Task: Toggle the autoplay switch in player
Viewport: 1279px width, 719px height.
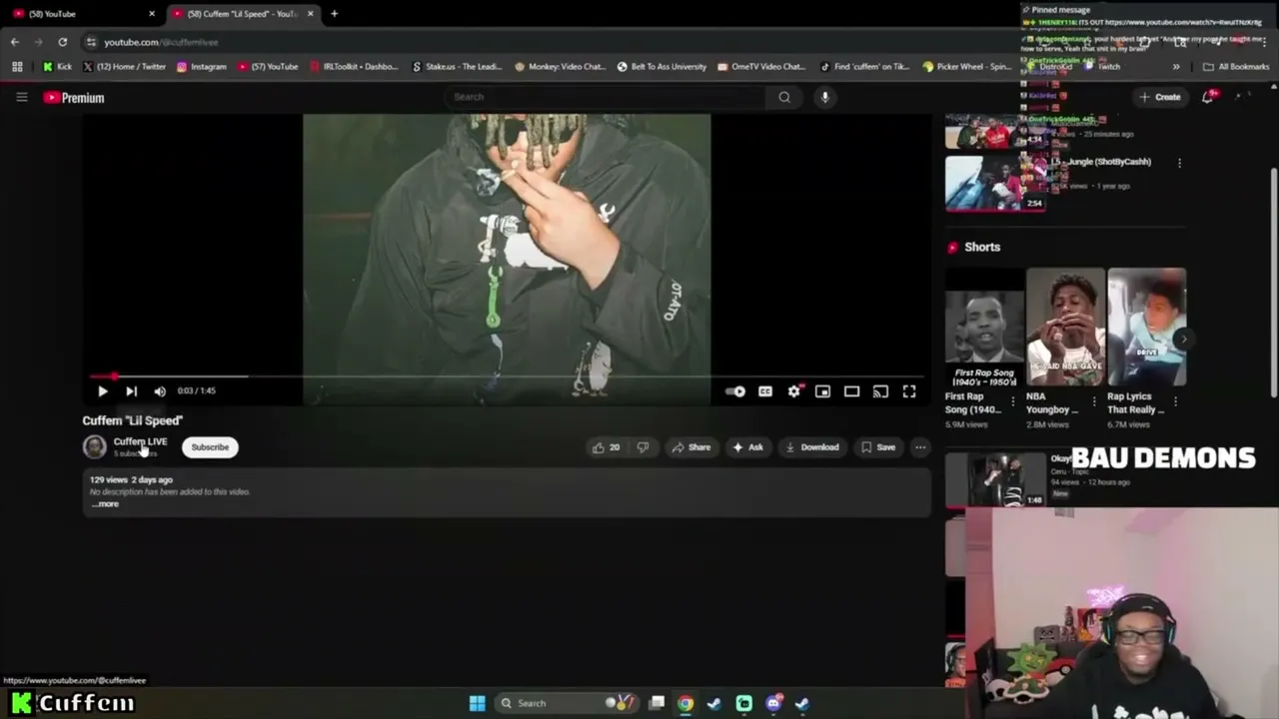Action: 735,391
